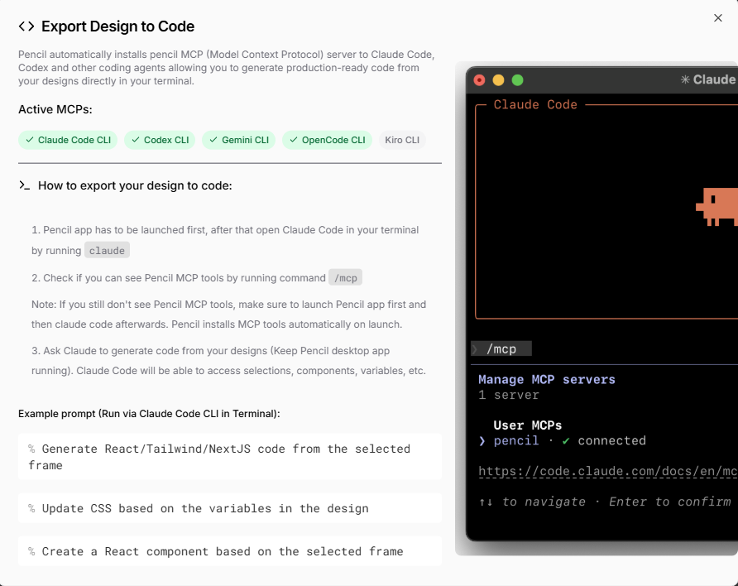Click the '1 server' count in terminal
Screen dimensions: 738x586
pyautogui.click(x=508, y=395)
